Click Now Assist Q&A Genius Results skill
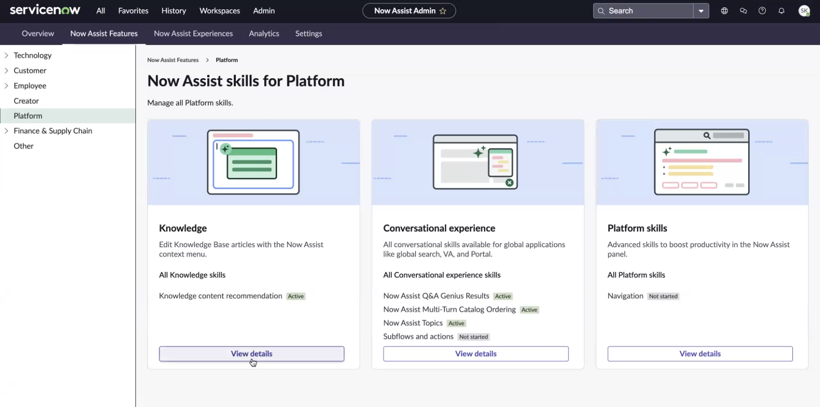820x407 pixels. 436,296
